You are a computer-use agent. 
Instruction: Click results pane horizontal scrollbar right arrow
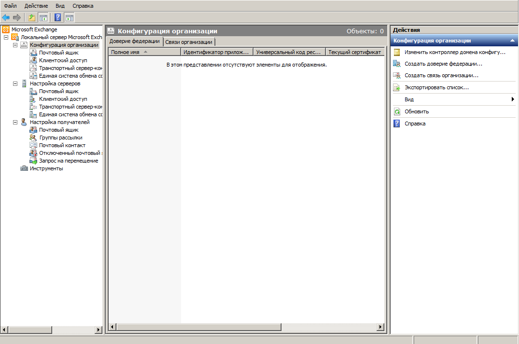(380, 327)
